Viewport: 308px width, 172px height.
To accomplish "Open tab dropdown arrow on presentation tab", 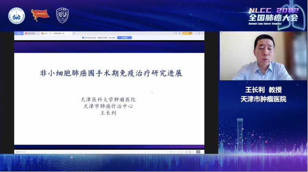I will [x=67, y=33].
